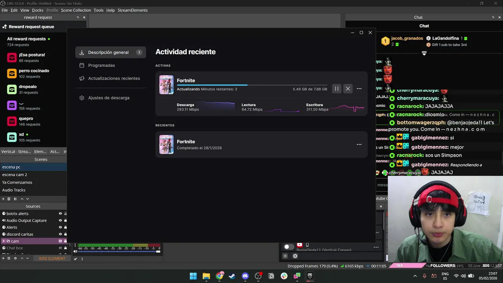Open Epic Games Launcher in taskbar
Image resolution: width=503 pixels, height=283 pixels.
coord(310,276)
